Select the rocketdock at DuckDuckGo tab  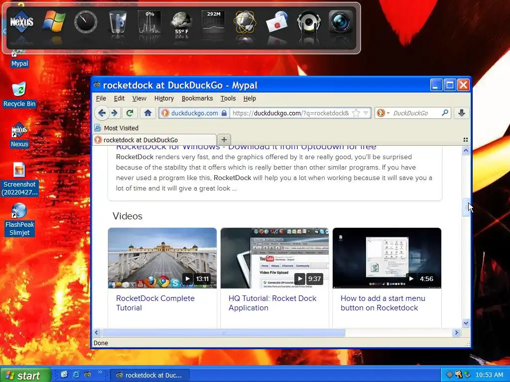(154, 140)
